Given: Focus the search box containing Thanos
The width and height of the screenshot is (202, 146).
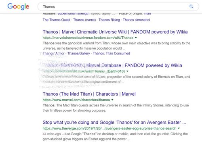Looking at the screenshot, I should [x=118, y=6].
